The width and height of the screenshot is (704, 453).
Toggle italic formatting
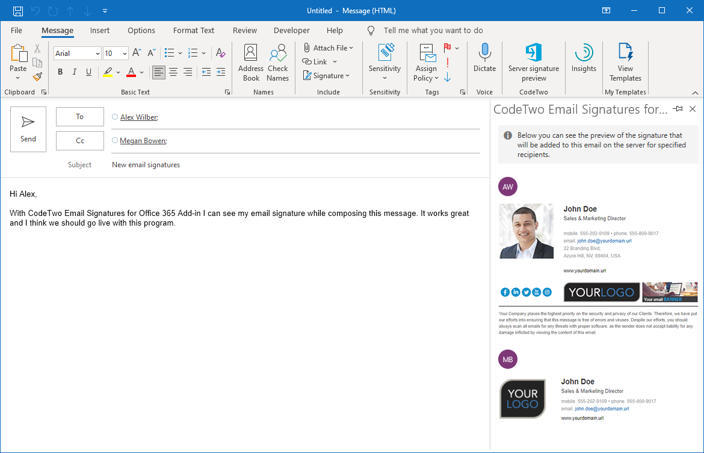(x=74, y=72)
